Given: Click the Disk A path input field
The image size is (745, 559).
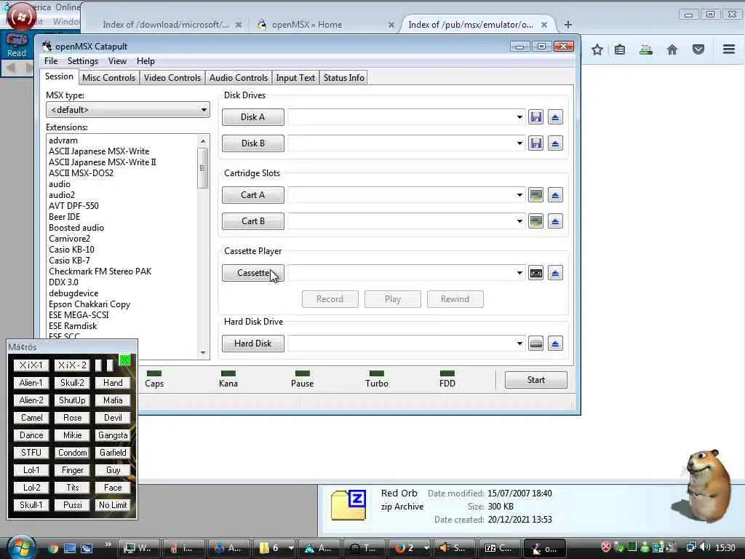Looking at the screenshot, I should click(402, 117).
